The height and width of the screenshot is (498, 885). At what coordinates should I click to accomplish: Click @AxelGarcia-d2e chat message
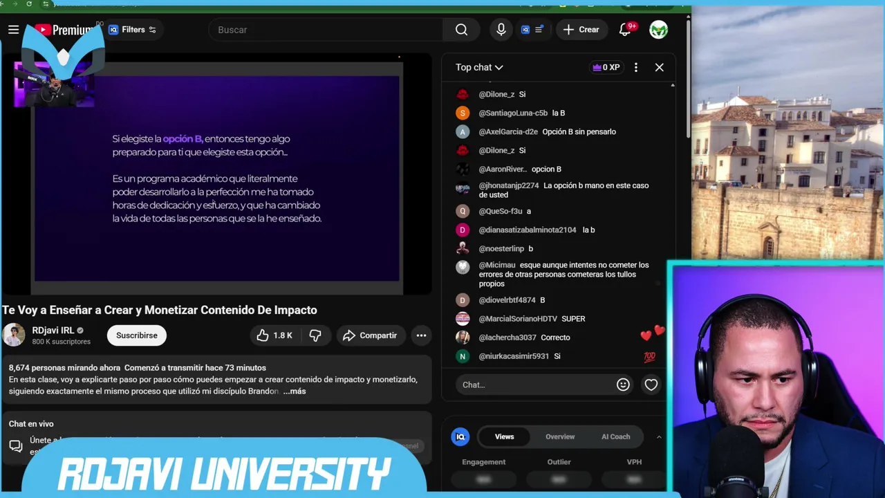pyautogui.click(x=579, y=131)
